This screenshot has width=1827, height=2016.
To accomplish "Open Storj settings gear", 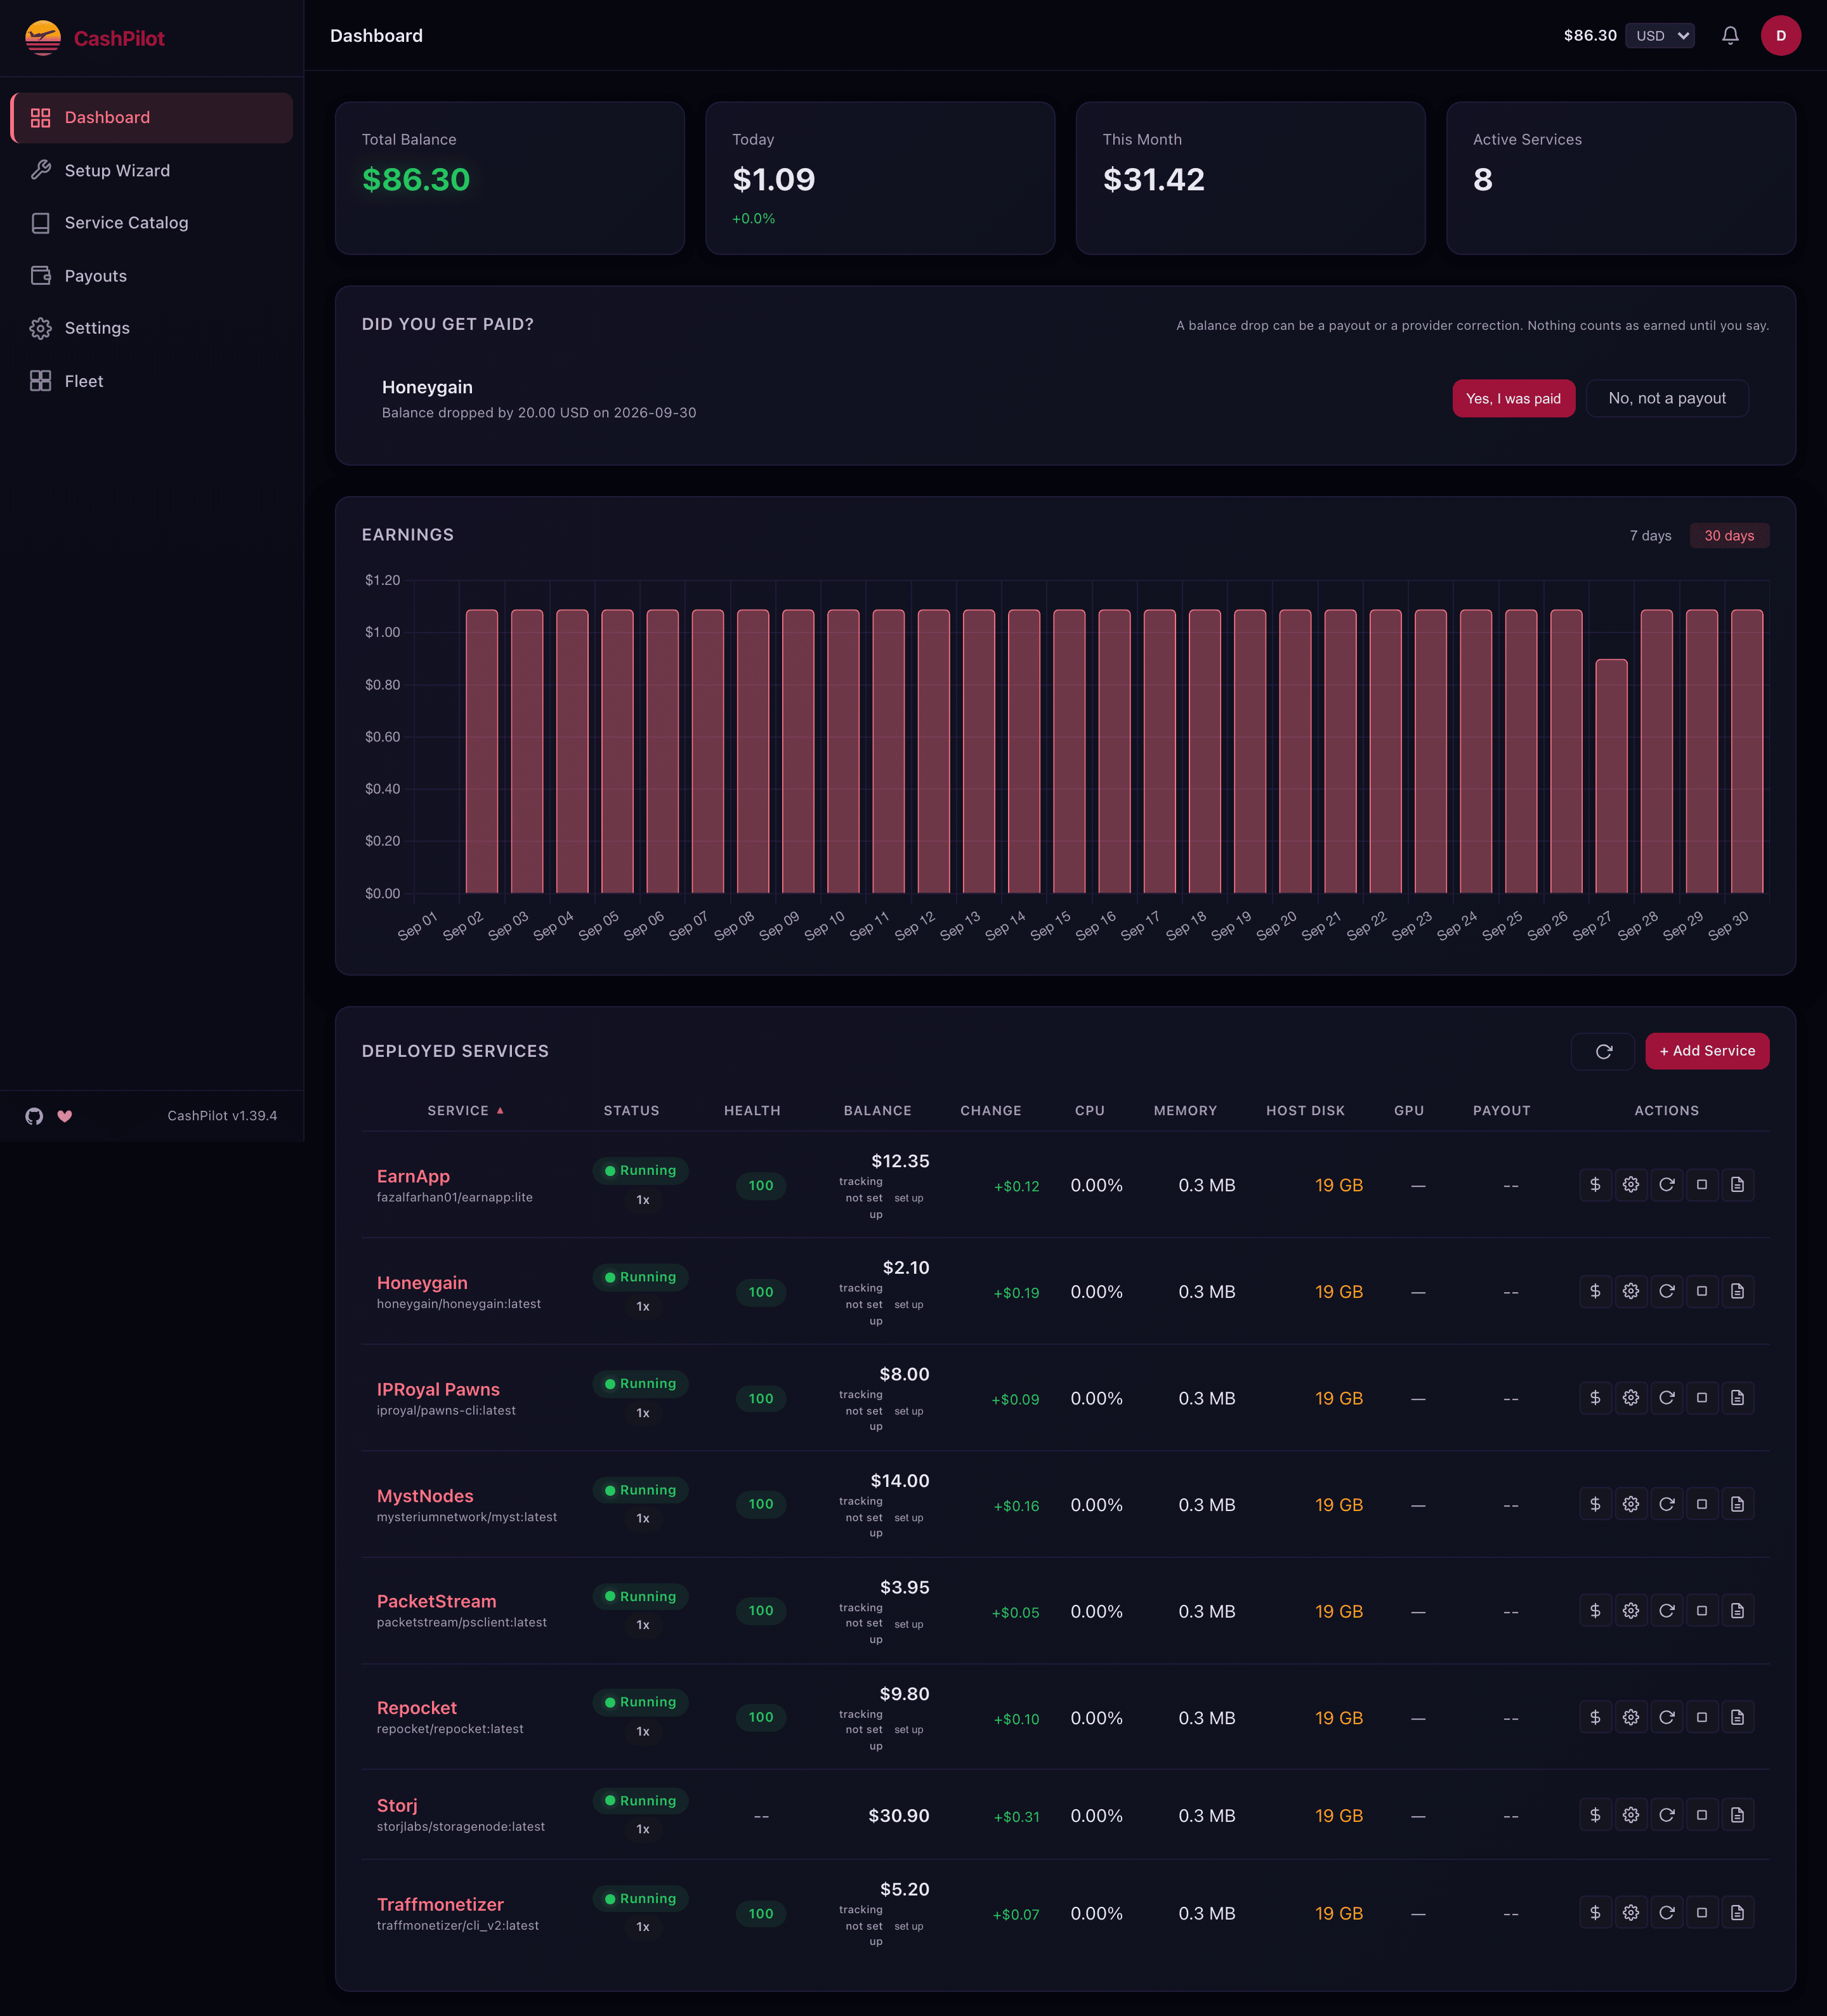I will [x=1631, y=1815].
